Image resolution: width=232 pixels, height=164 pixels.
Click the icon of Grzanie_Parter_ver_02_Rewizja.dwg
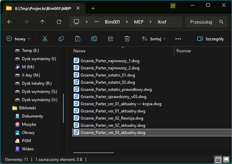(x=76, y=118)
